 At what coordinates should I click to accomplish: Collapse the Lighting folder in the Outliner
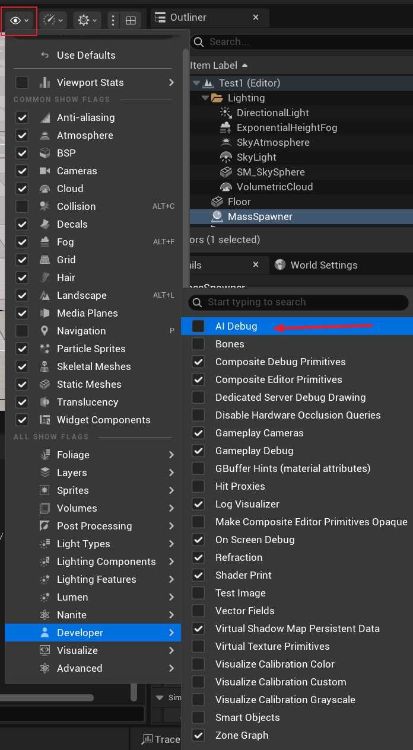(205, 98)
